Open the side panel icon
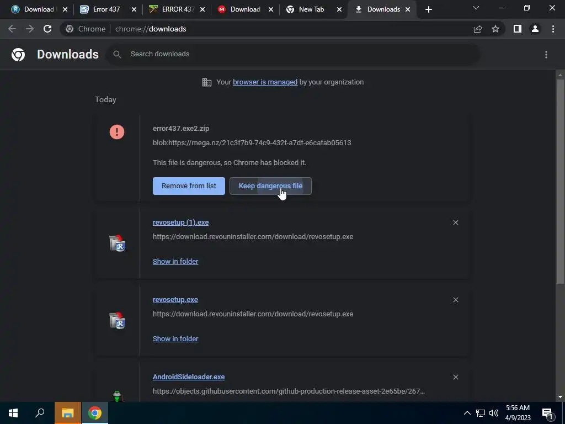Viewport: 565px width, 424px height. tap(518, 29)
